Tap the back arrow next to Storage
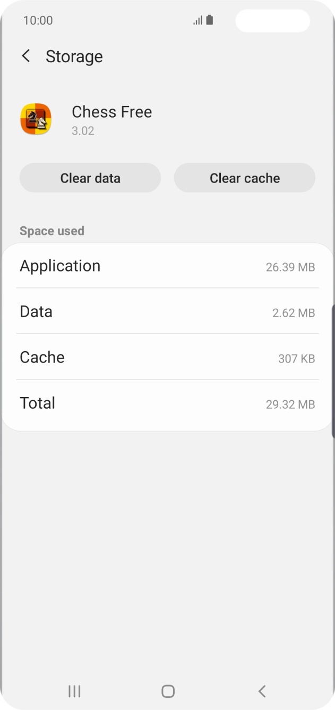Viewport: 335px width, 710px height. pos(25,56)
